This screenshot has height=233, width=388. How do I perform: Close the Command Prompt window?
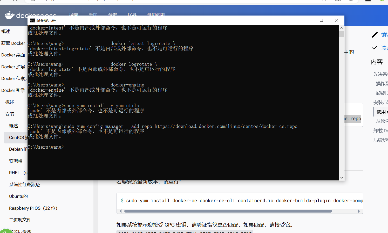[337, 20]
